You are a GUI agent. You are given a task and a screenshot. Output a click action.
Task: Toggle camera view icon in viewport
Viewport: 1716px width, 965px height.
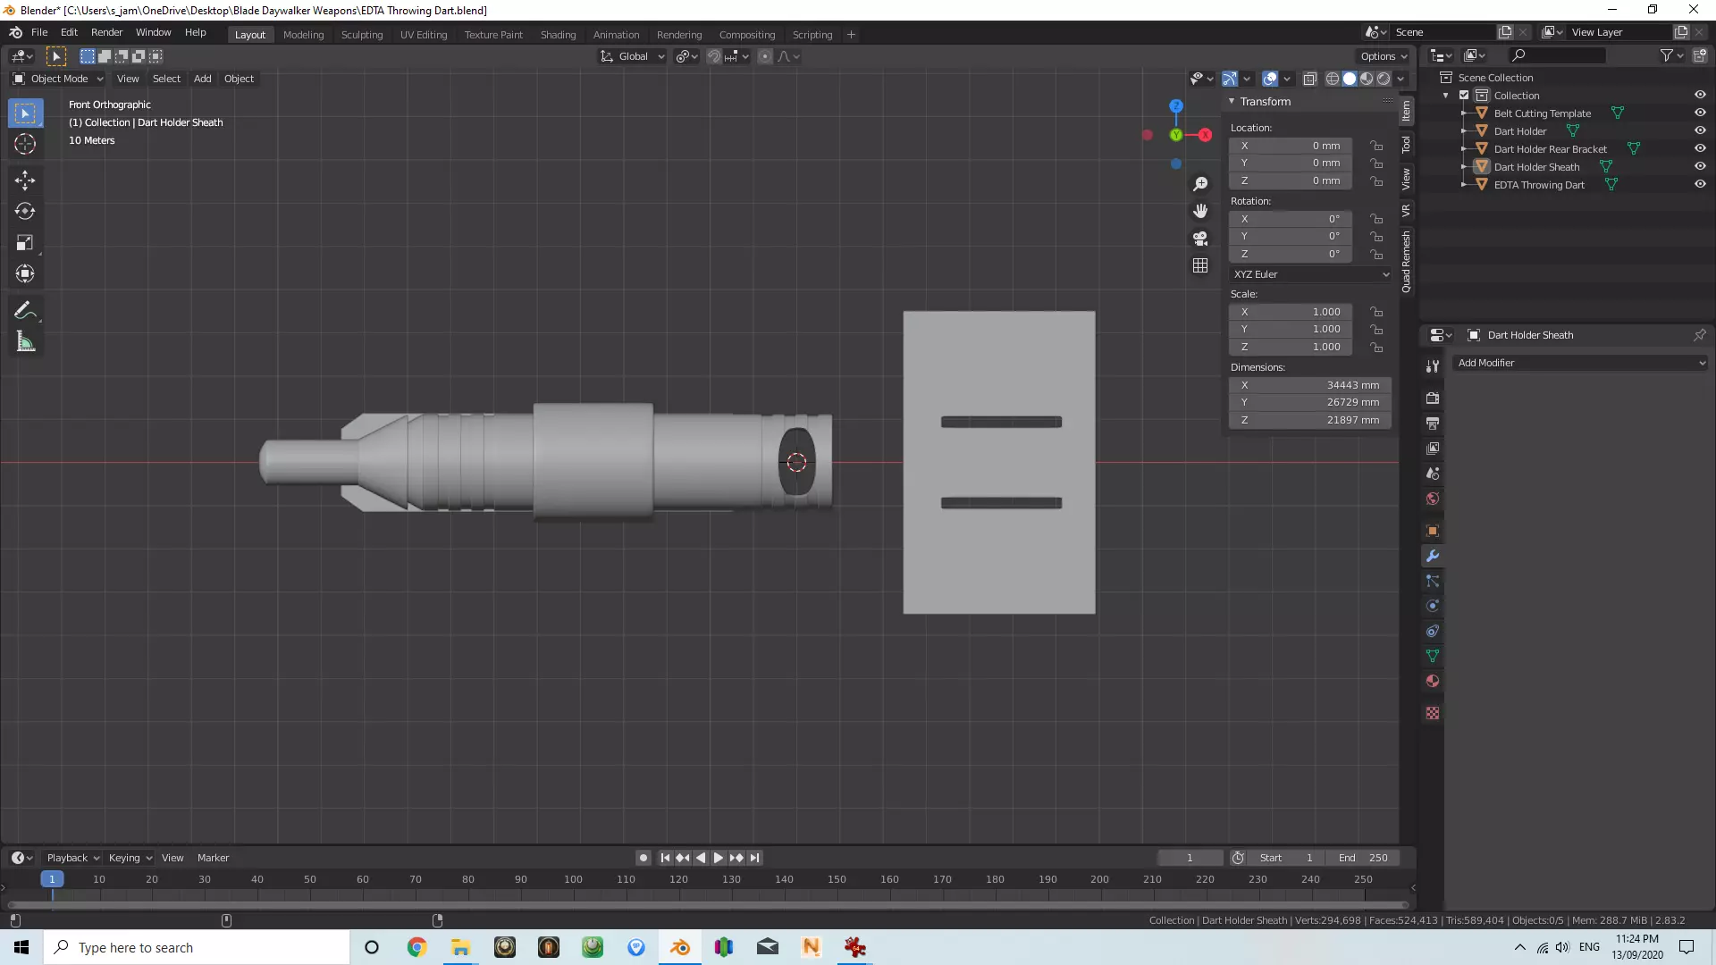(x=1200, y=239)
